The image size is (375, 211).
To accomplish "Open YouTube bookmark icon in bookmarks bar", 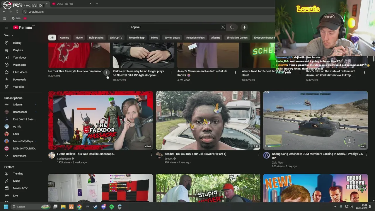I will pyautogui.click(x=25, y=18).
